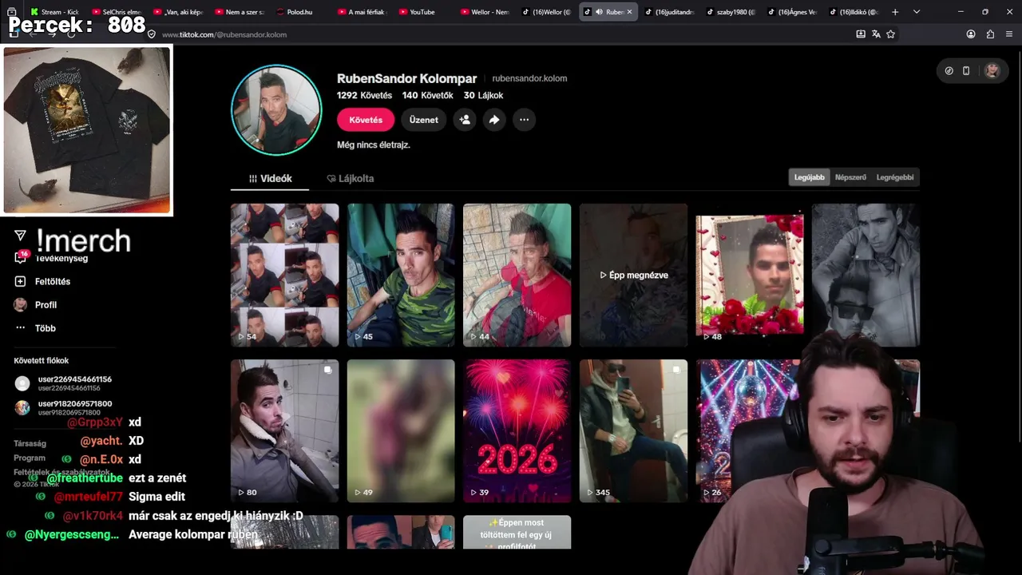This screenshot has height=575, width=1022.
Task: Click the Üzenet message button
Action: (423, 120)
